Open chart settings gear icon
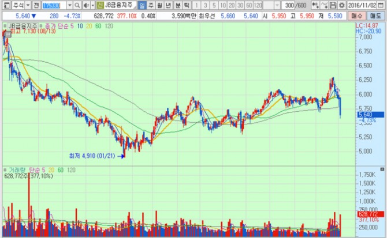Screen dimensions: 387x238 341,5
